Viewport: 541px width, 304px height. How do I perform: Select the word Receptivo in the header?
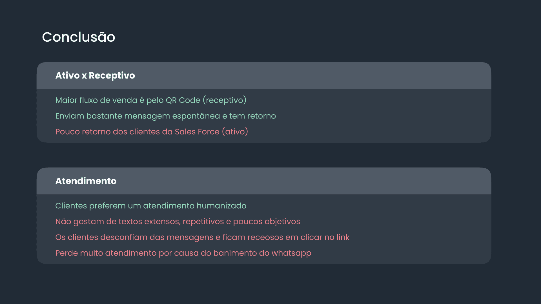pos(112,76)
